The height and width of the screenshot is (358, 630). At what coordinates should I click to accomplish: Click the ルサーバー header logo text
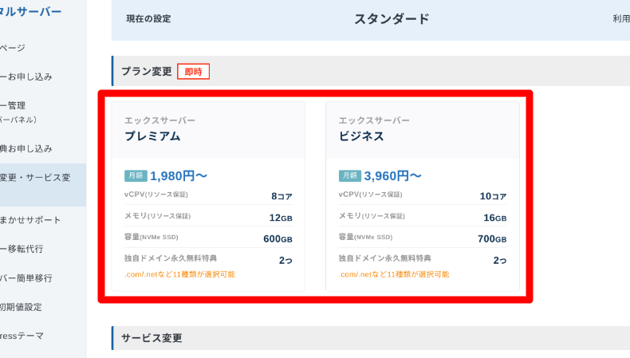(x=30, y=12)
